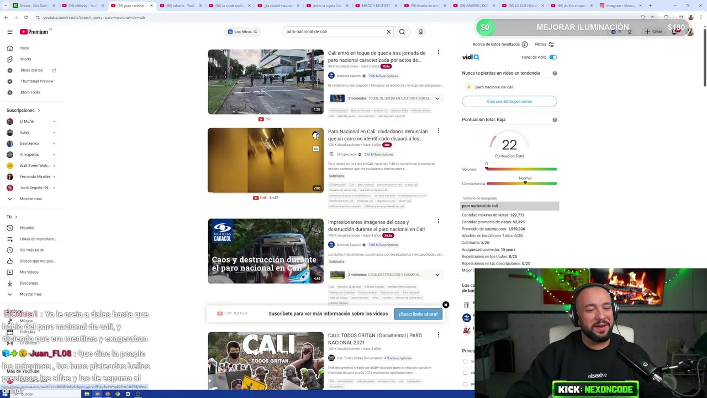Open Listas de reproducción
The width and height of the screenshot is (707, 398).
pos(38,239)
